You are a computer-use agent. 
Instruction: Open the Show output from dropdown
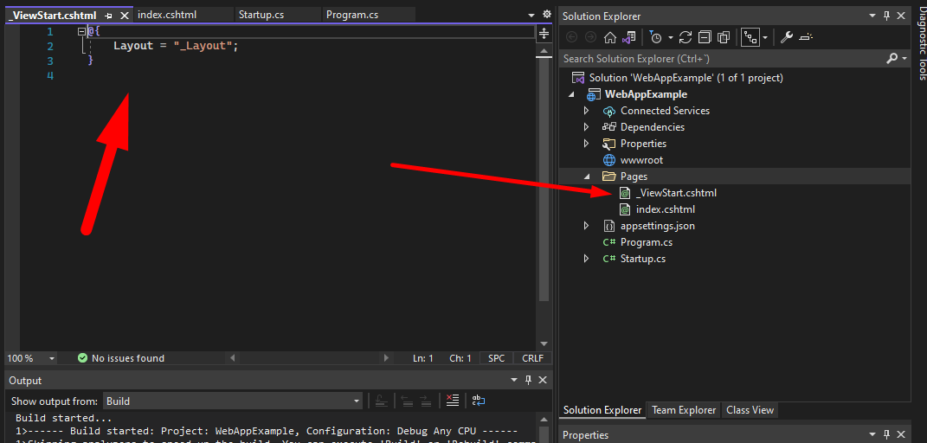pyautogui.click(x=233, y=401)
